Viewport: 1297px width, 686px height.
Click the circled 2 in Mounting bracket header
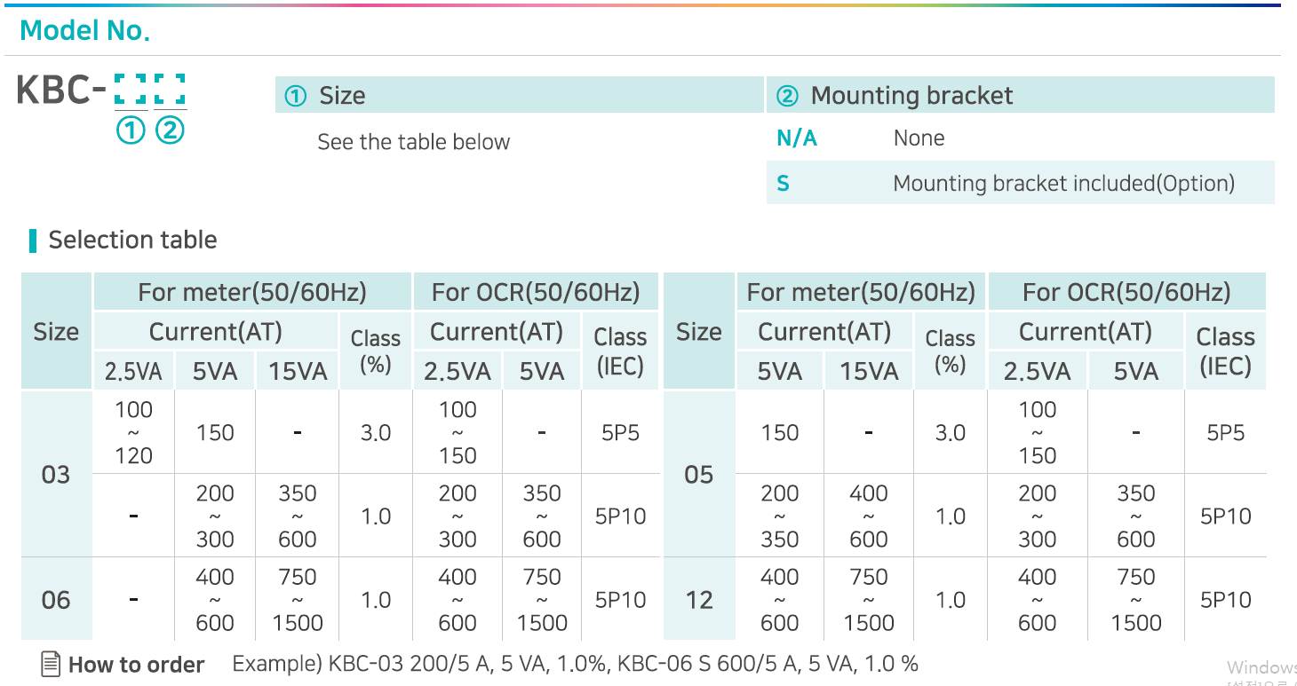787,96
